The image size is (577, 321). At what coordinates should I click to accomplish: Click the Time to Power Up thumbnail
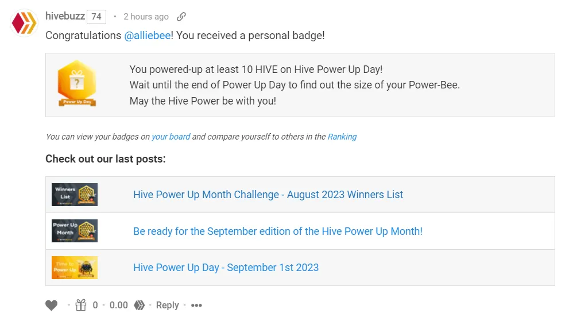[74, 268]
